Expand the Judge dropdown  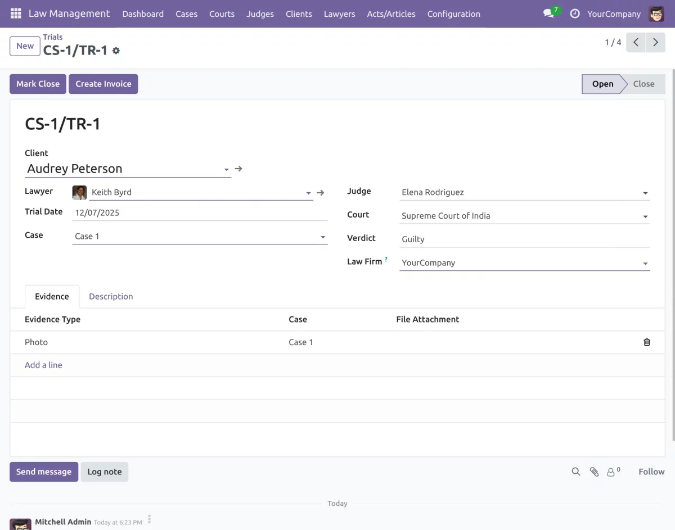(645, 193)
